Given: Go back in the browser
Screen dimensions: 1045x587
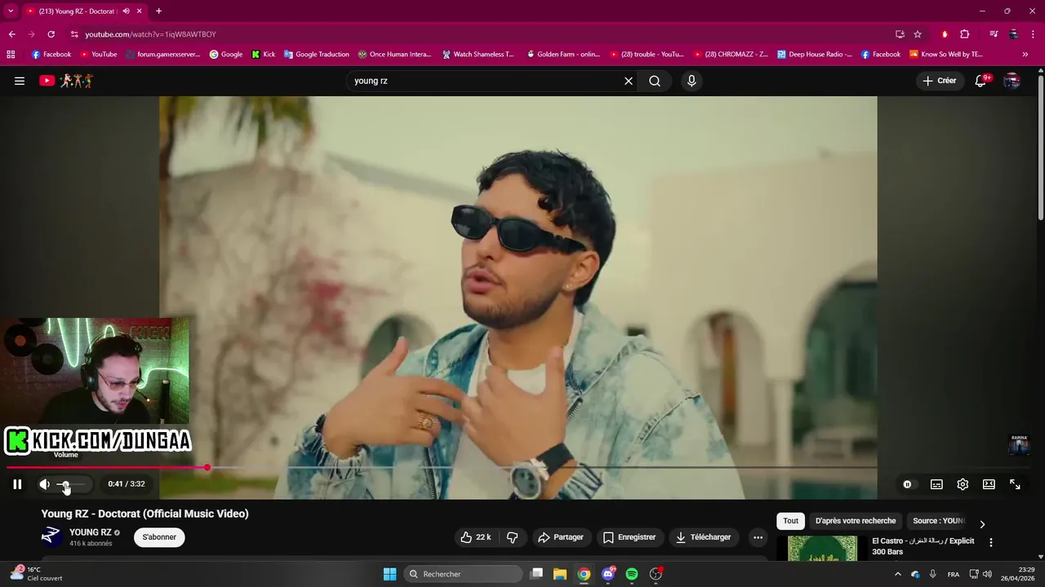Looking at the screenshot, I should click(11, 34).
